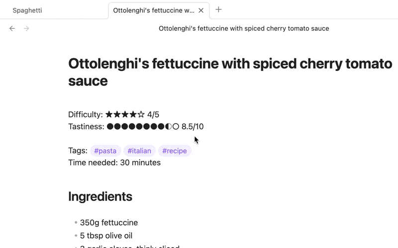398x248 pixels.
Task: Click the note title in header bar
Action: pyautogui.click(x=244, y=28)
